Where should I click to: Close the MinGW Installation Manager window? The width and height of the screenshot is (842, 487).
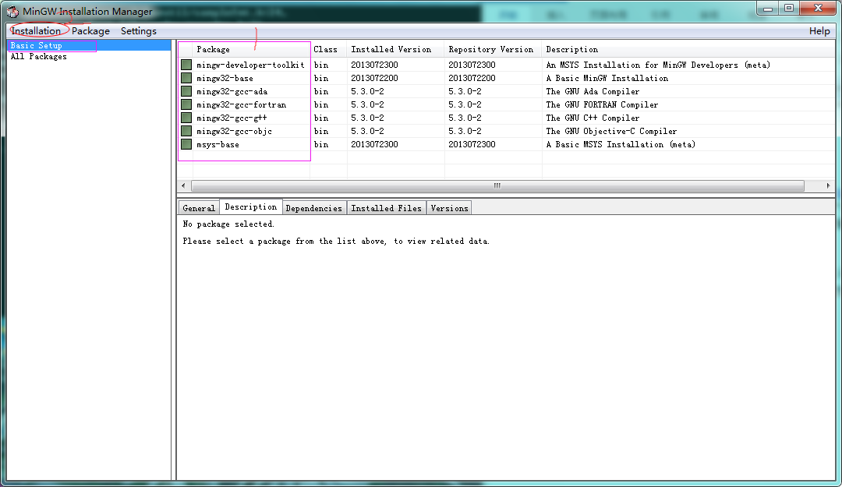point(818,8)
